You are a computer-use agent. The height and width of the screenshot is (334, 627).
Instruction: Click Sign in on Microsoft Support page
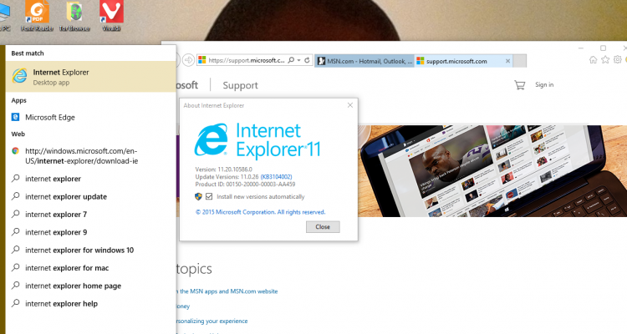point(544,84)
